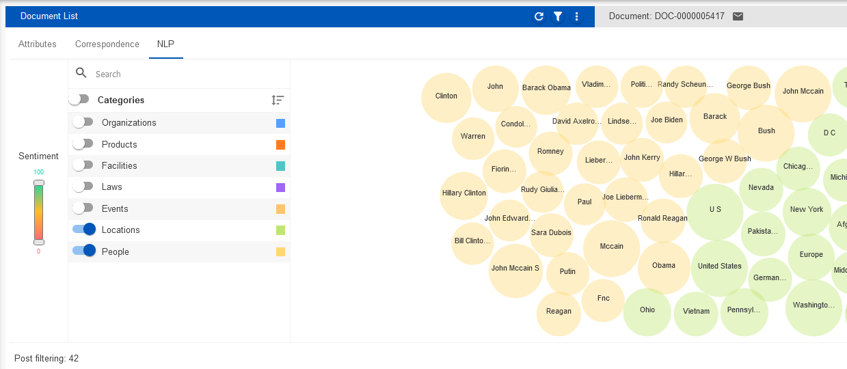Screen dimensions: 847x369
Task: Click the Fnc bubble
Action: click(604, 301)
